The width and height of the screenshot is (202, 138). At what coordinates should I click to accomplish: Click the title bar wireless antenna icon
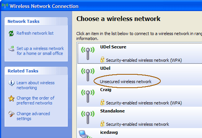5,6
